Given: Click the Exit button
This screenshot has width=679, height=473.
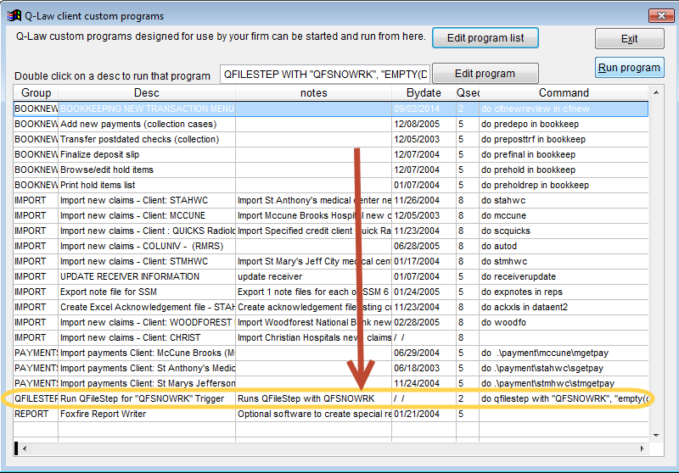Looking at the screenshot, I should [629, 39].
